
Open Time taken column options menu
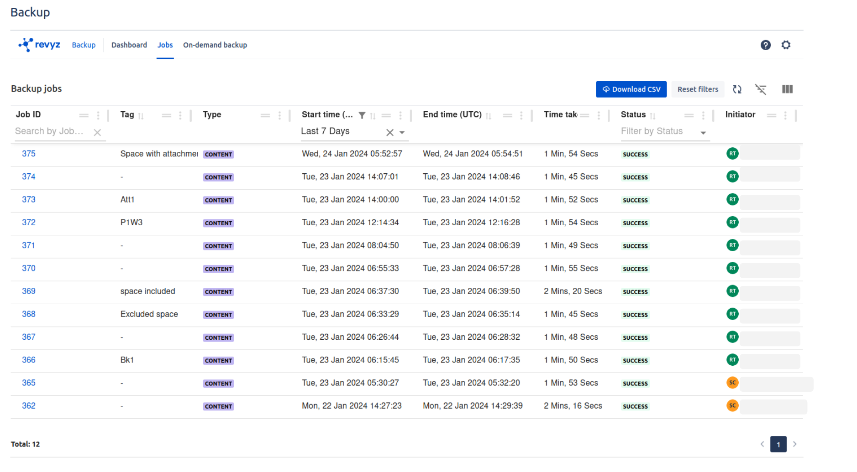point(598,115)
